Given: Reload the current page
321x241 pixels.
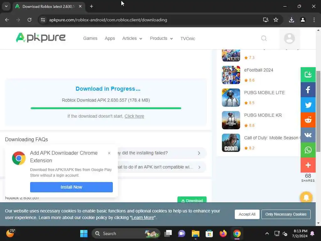Looking at the screenshot, I should (x=29, y=20).
